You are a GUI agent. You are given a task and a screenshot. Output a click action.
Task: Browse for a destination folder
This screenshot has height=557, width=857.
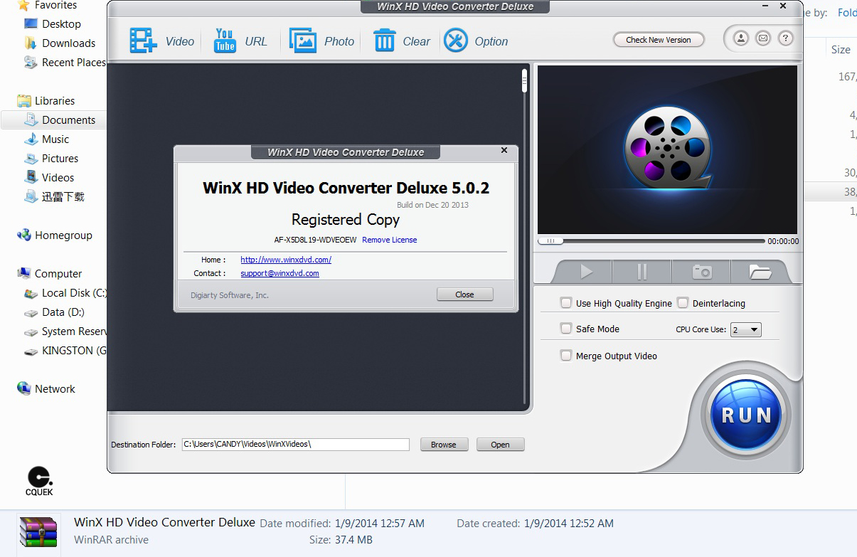pos(443,444)
